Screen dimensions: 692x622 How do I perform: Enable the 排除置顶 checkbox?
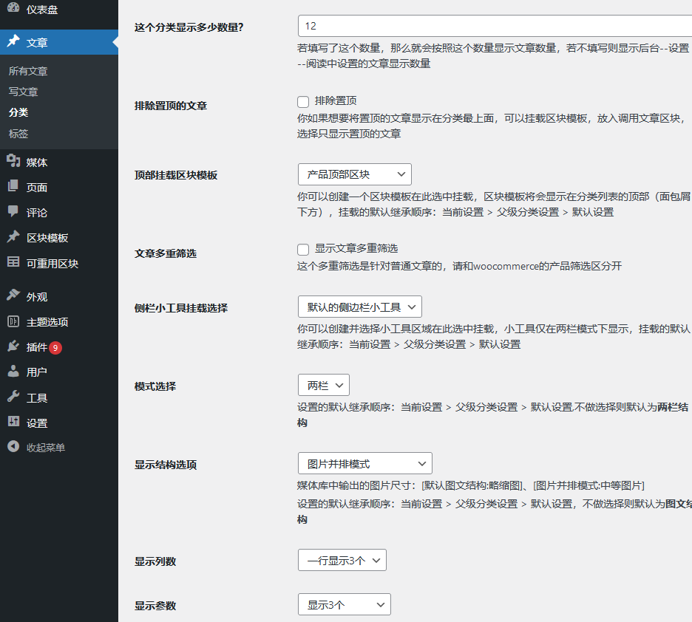click(302, 102)
